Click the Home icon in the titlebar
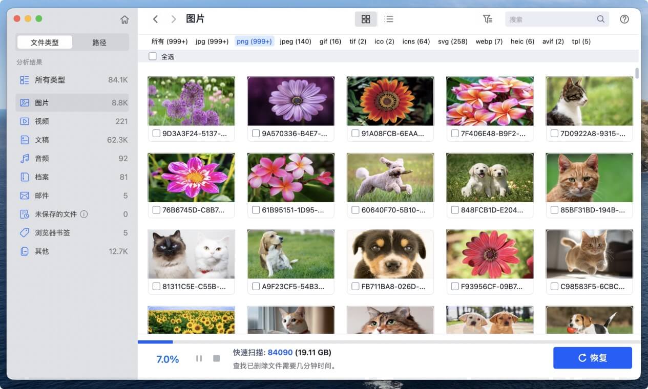The image size is (648, 389). click(x=124, y=19)
